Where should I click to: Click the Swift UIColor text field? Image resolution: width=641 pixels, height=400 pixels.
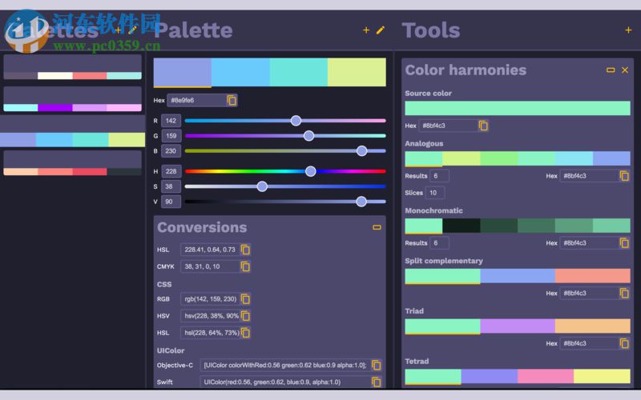point(286,382)
